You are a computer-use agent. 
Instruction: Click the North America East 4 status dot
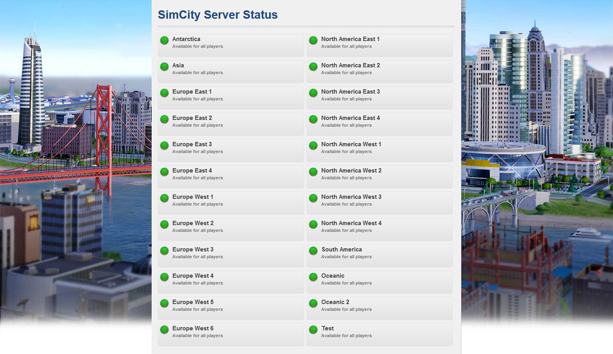[x=313, y=119]
